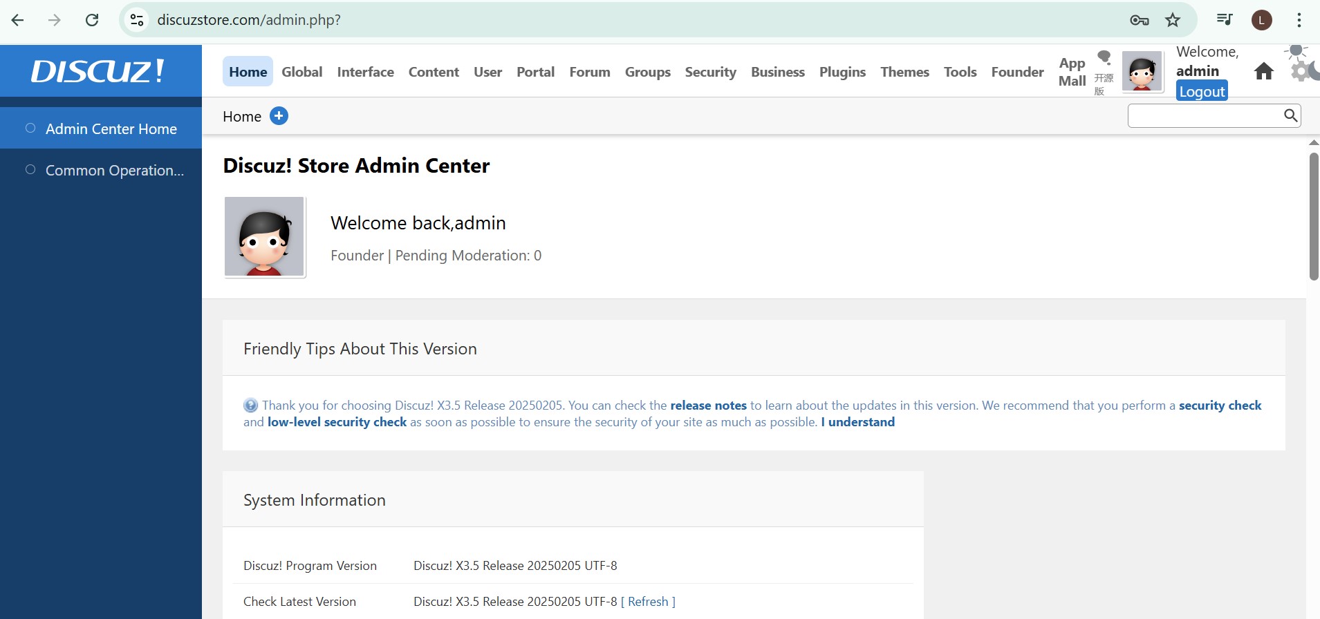The image size is (1320, 619).
Task: Click the System Information heading
Action: 315,500
